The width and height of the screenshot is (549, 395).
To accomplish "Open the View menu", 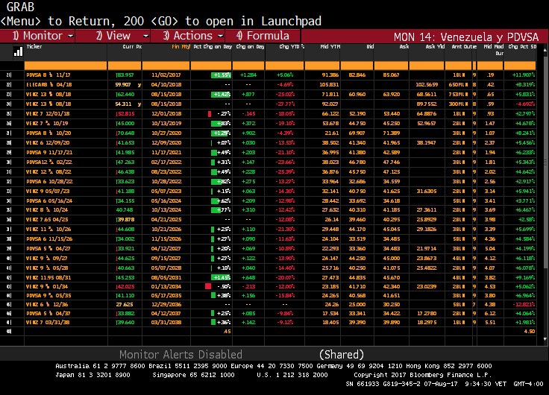I will [113, 36].
